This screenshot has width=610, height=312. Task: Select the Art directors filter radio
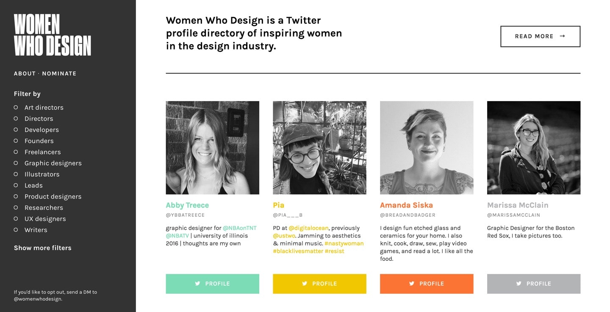pos(16,108)
